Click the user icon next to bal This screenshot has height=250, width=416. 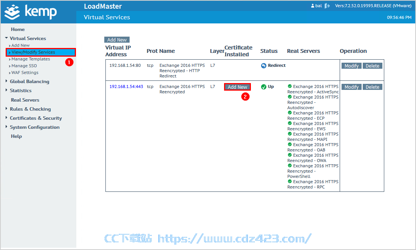(312, 6)
